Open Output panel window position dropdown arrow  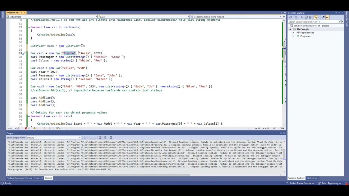click(x=278, y=133)
